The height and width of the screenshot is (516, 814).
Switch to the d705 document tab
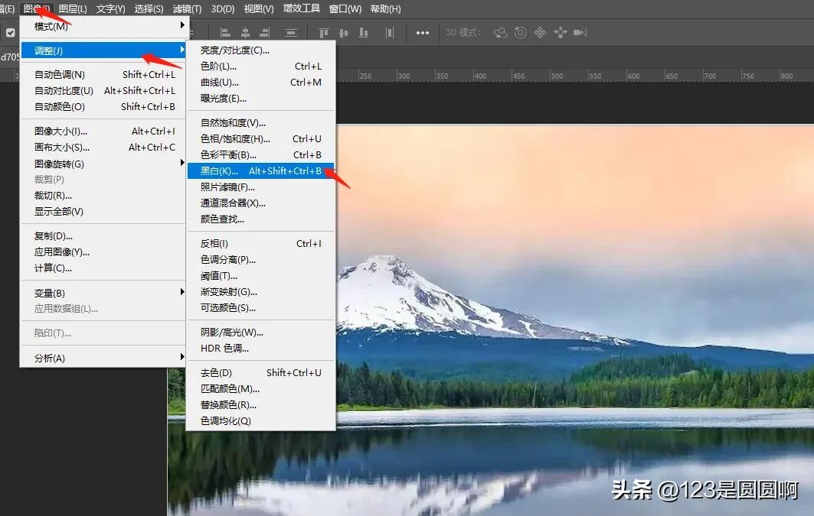click(9, 55)
